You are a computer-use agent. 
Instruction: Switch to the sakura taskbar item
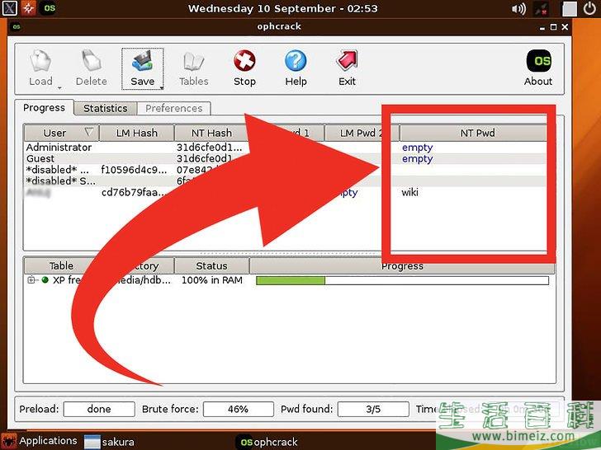point(109,442)
